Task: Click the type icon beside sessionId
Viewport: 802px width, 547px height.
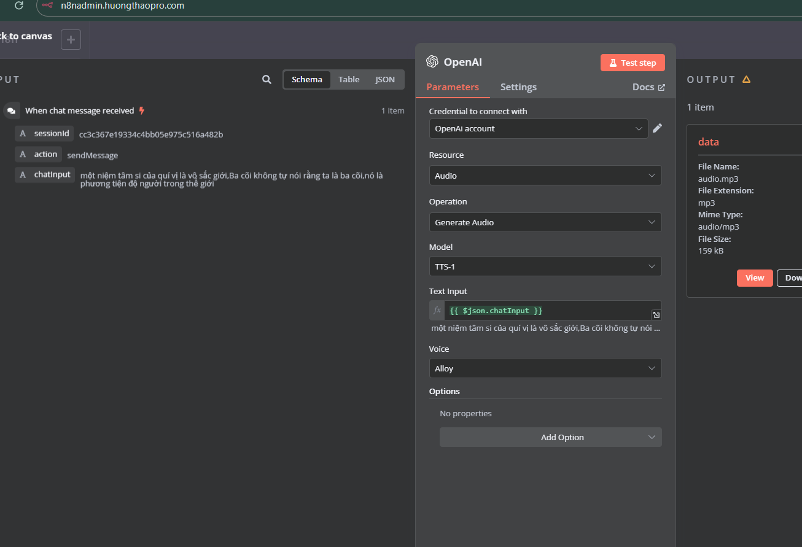Action: tap(23, 134)
